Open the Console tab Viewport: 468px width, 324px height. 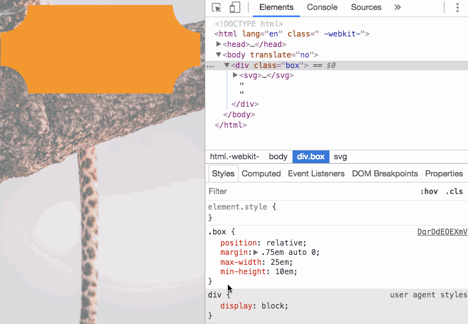click(322, 7)
